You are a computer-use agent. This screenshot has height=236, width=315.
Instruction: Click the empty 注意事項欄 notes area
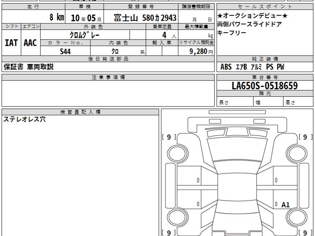[x=108, y=93]
